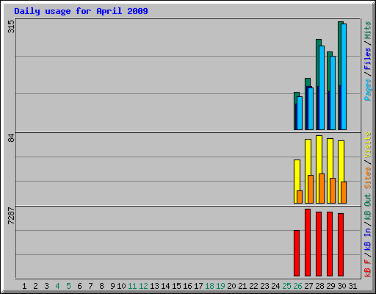Click the green 'Hits' legend label

click(x=368, y=30)
